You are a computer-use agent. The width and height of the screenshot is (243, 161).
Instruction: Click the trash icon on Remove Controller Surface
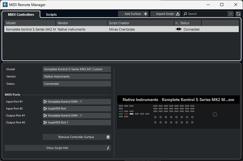click(x=108, y=137)
